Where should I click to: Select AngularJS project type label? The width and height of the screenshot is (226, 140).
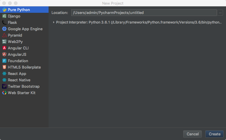[17, 54]
